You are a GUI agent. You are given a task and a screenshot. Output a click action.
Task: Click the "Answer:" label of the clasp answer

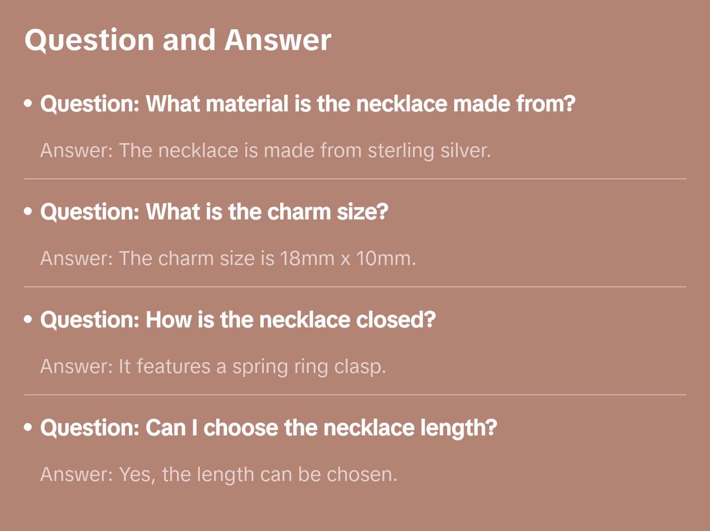pos(77,367)
